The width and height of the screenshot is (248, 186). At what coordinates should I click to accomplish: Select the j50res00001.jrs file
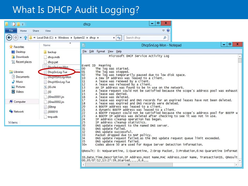click(56, 97)
